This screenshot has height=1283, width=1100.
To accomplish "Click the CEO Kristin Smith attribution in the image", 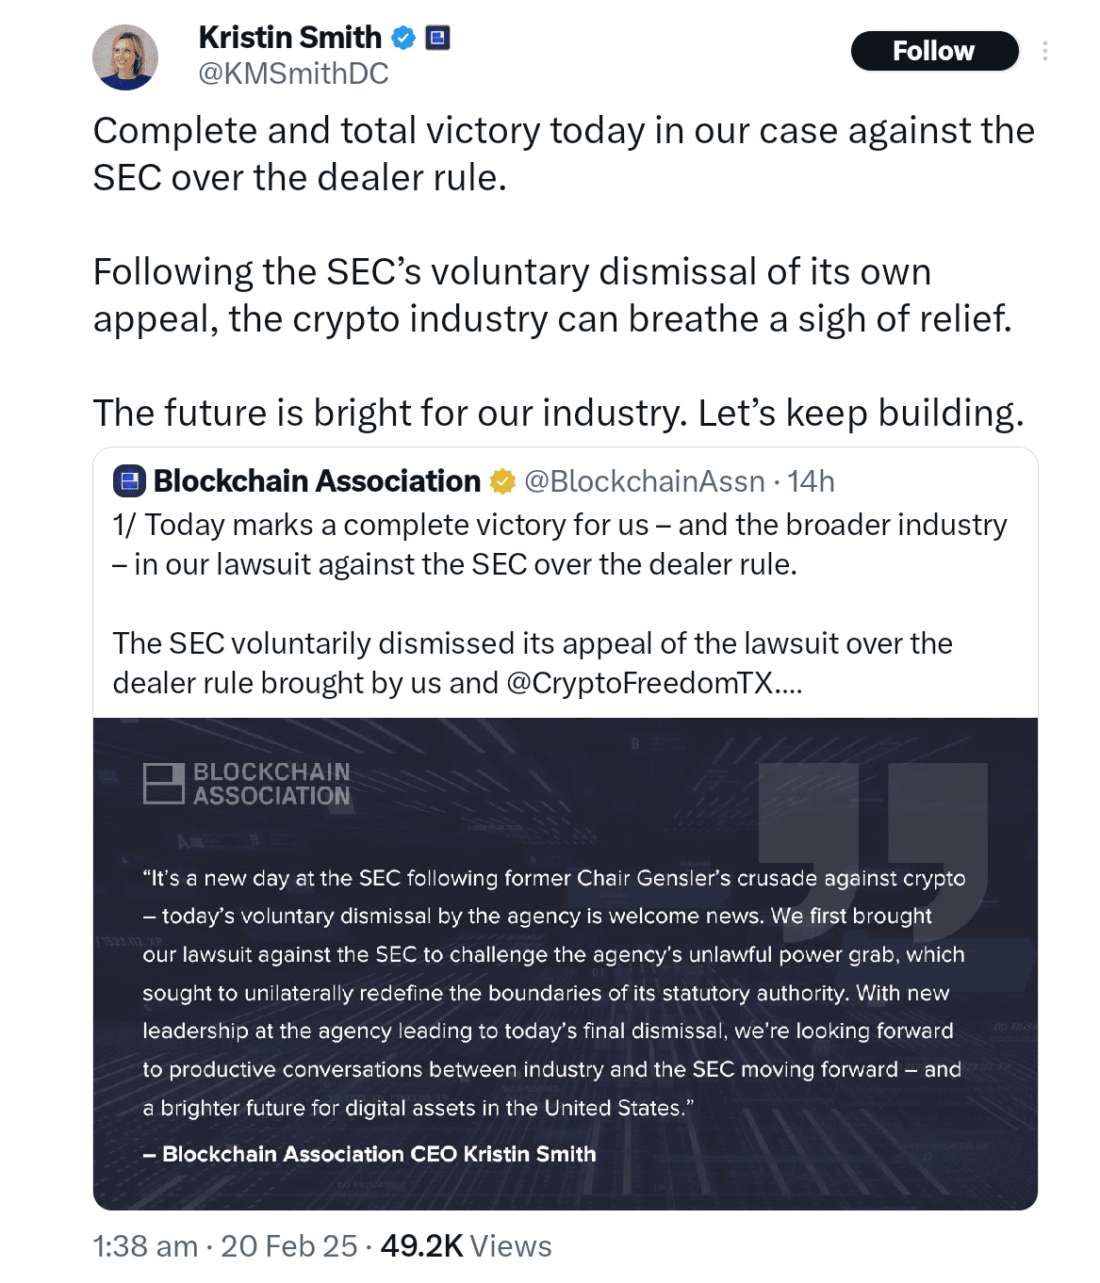I will click(x=369, y=1153).
